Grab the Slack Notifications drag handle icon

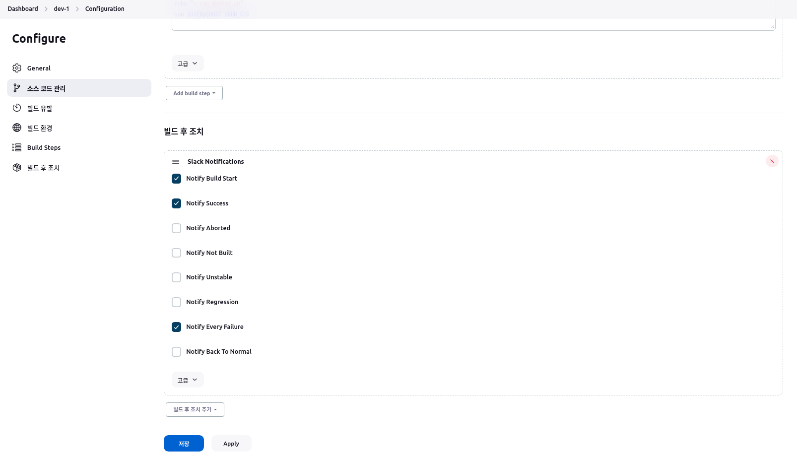(x=176, y=162)
